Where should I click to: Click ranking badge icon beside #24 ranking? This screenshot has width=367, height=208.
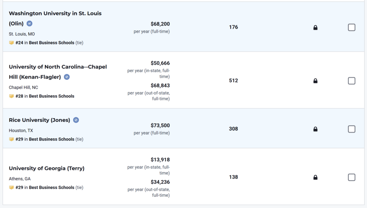(12, 43)
